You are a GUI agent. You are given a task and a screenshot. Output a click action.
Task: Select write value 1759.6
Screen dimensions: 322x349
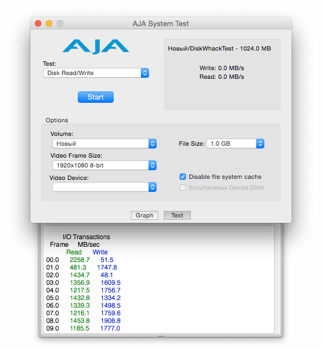pyautogui.click(x=110, y=313)
